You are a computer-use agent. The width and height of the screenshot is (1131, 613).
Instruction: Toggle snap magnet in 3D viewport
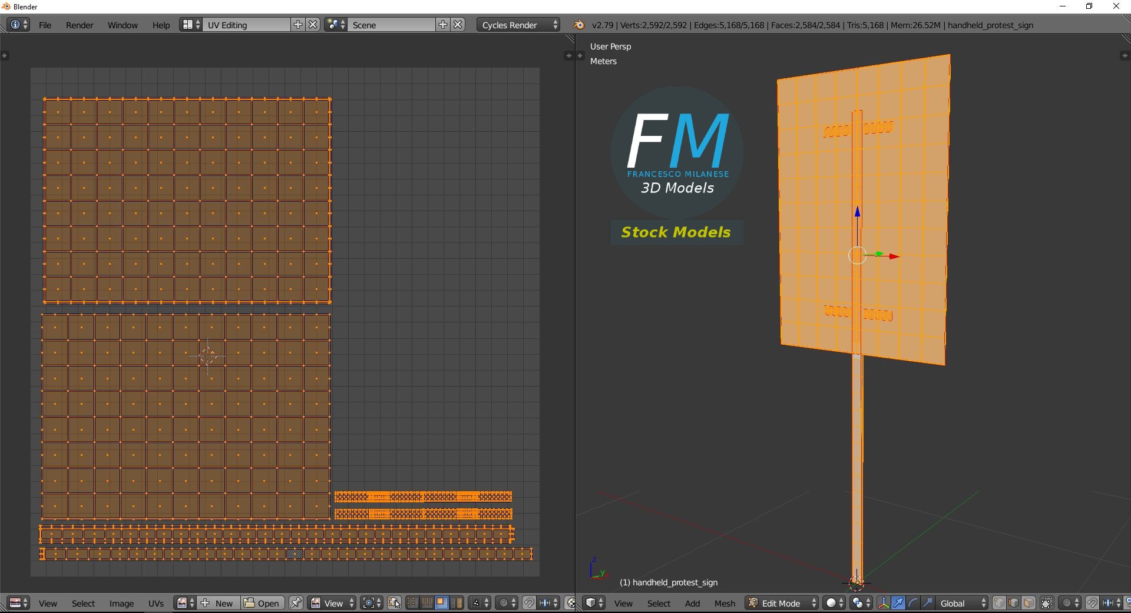tap(1092, 603)
